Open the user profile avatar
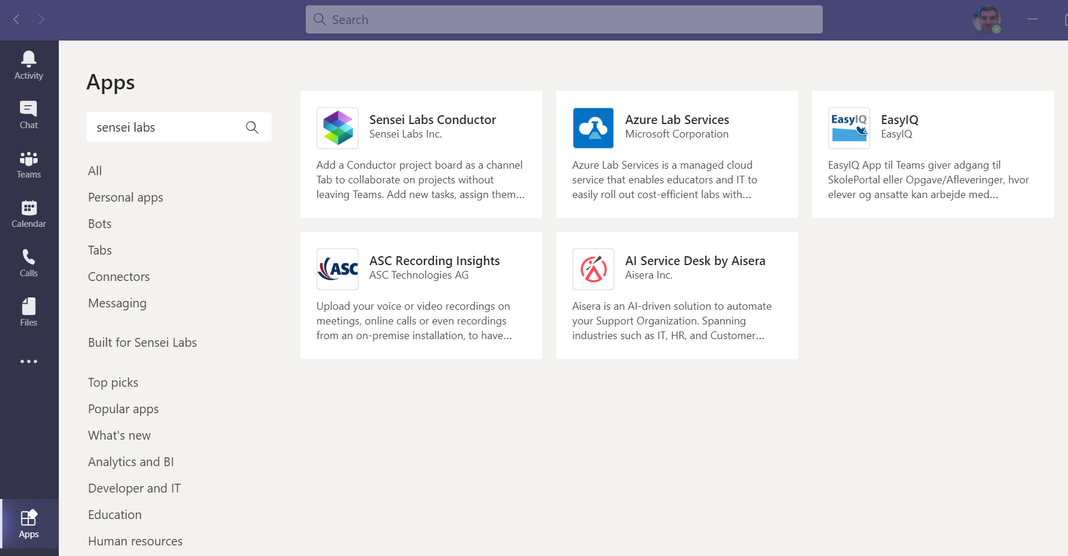Image resolution: width=1068 pixels, height=556 pixels. click(986, 19)
